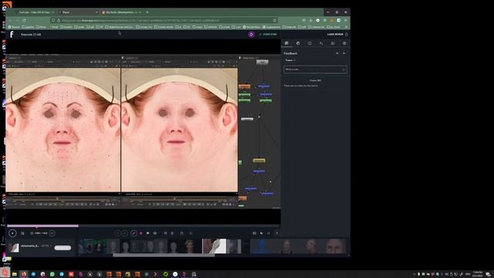Click the grid view icon at the player toolbar's right
Viewport: 494px width, 278px height.
point(255,233)
